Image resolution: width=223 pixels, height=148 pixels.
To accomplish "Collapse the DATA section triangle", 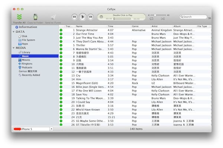I will coord(14,32).
